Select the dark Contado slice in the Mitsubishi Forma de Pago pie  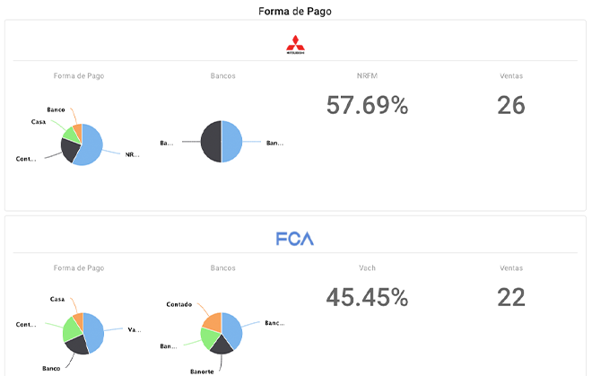pos(70,149)
